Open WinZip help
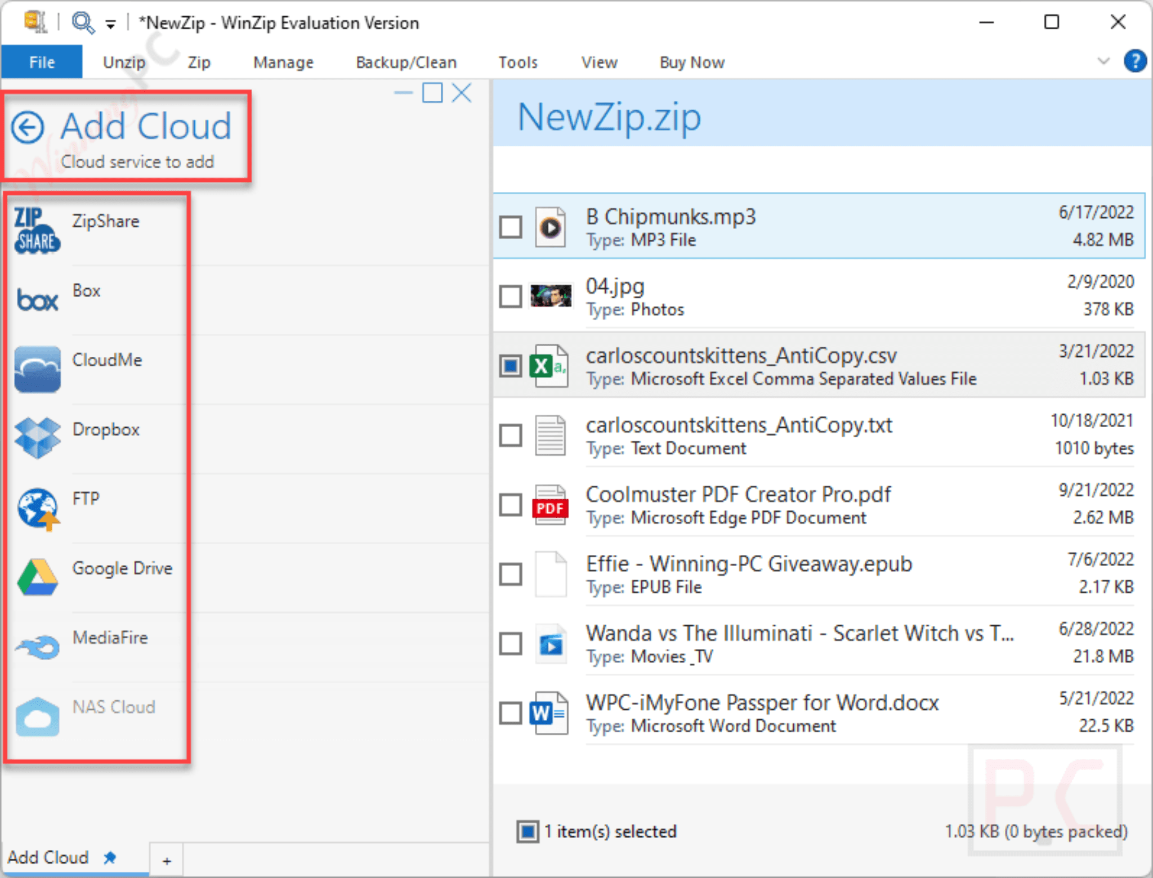Screen dimensions: 1153x878 click(x=1136, y=61)
